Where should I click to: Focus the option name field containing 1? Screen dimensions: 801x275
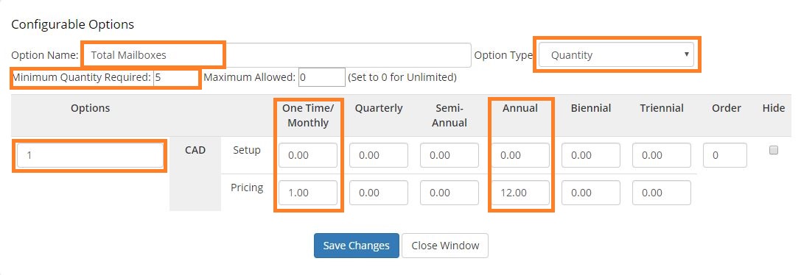click(90, 155)
